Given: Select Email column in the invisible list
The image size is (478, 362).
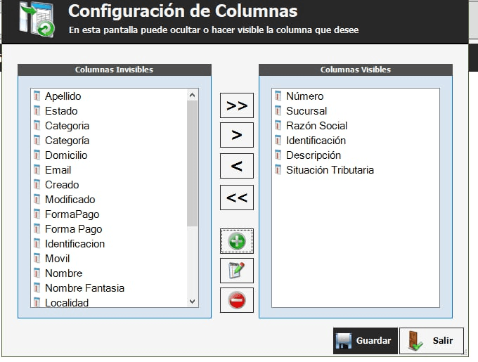Looking at the screenshot, I should tap(58, 170).
